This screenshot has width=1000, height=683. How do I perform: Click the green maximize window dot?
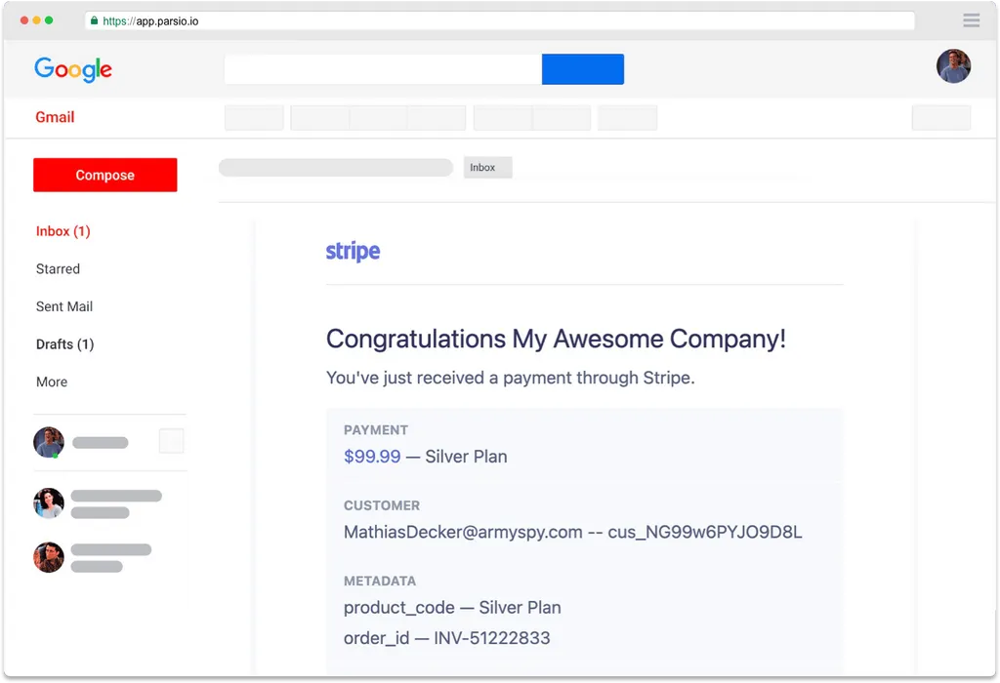click(49, 20)
